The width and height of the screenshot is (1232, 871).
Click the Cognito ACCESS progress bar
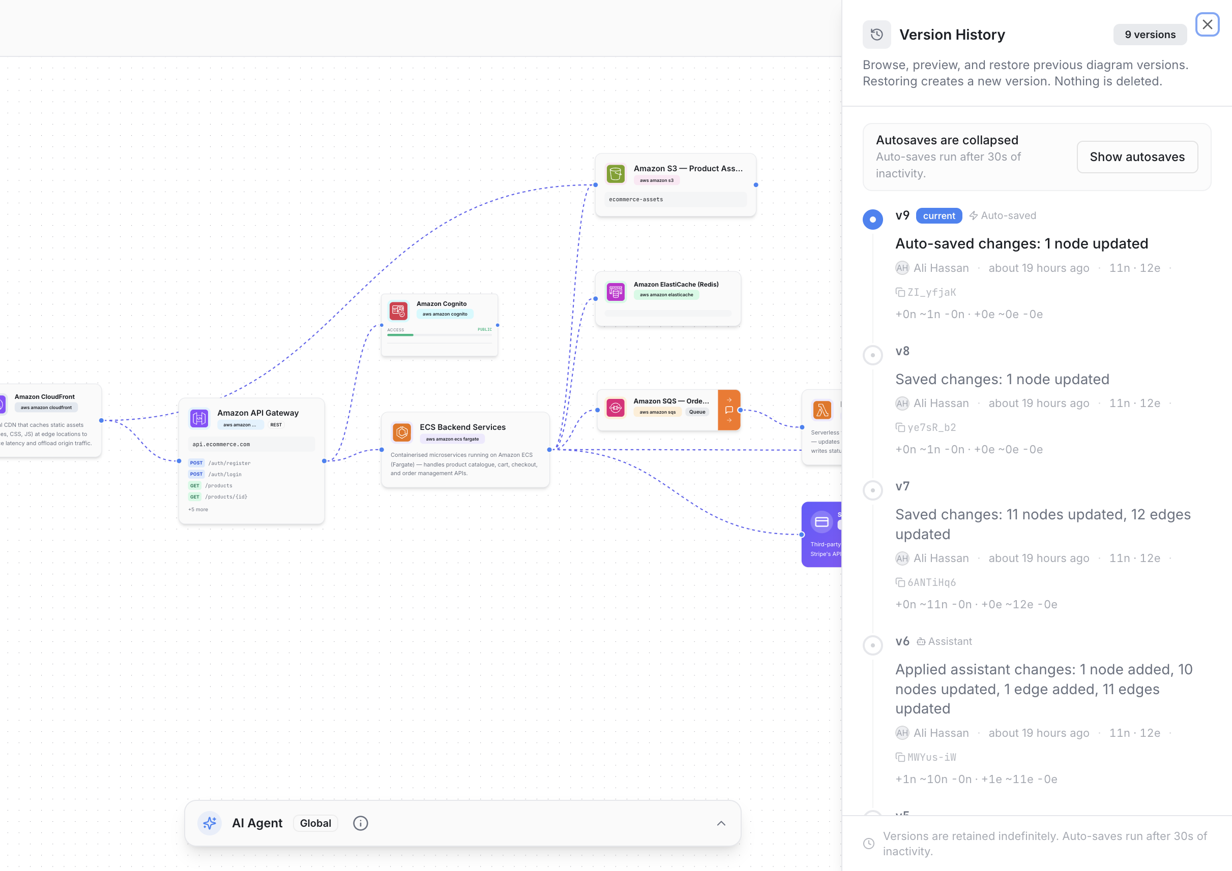coord(439,335)
